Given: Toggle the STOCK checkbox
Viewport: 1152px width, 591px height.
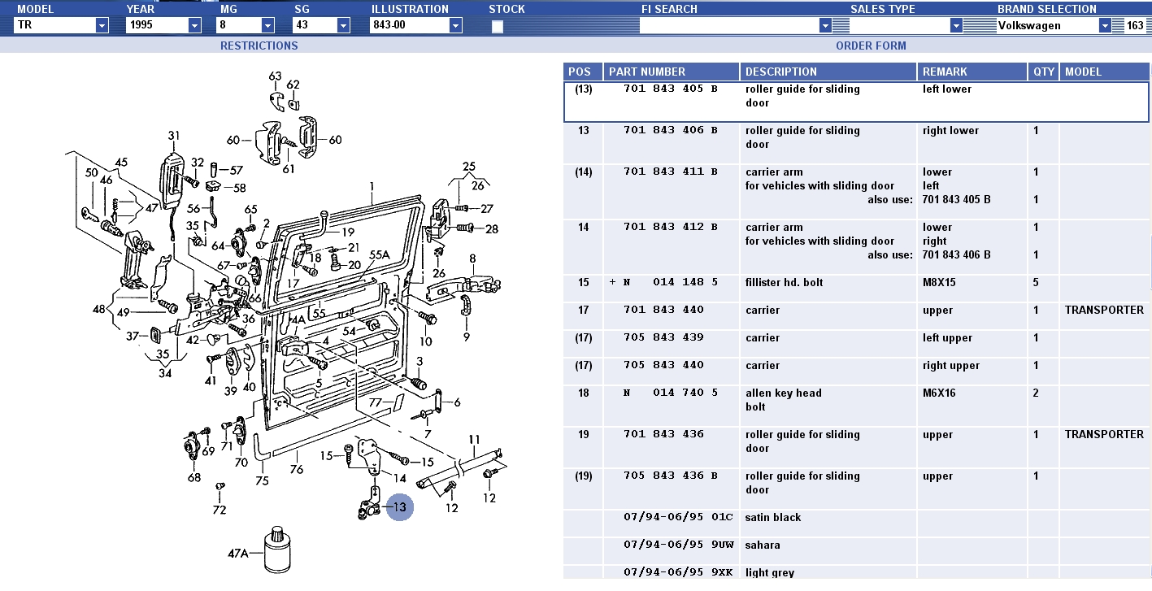Looking at the screenshot, I should tap(498, 26).
